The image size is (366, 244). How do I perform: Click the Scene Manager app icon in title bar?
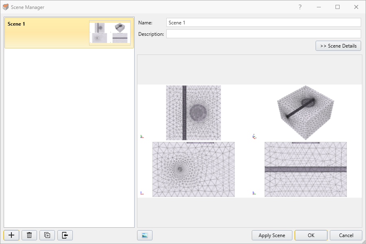coord(6,7)
